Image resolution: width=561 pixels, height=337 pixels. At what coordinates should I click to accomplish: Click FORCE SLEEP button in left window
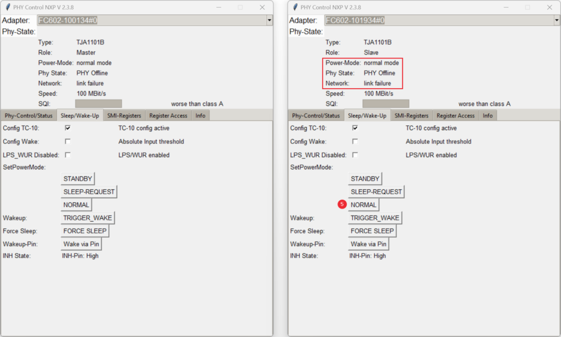pyautogui.click(x=85, y=231)
